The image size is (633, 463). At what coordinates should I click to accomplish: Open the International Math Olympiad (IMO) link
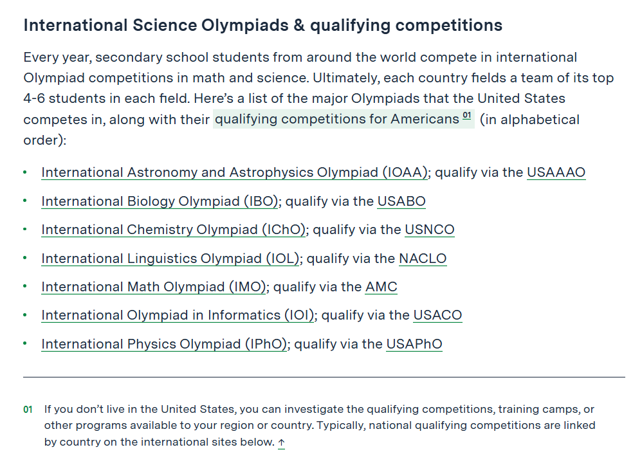point(154,287)
